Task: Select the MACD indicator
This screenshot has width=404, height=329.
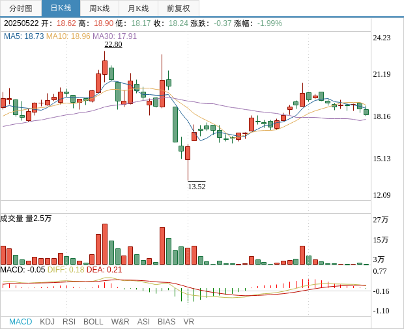Action: pos(21,322)
